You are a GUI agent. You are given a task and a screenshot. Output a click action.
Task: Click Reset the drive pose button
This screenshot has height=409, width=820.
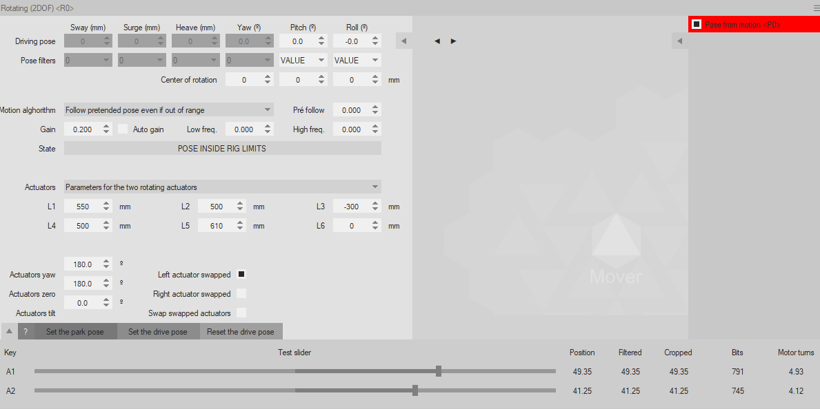point(241,332)
